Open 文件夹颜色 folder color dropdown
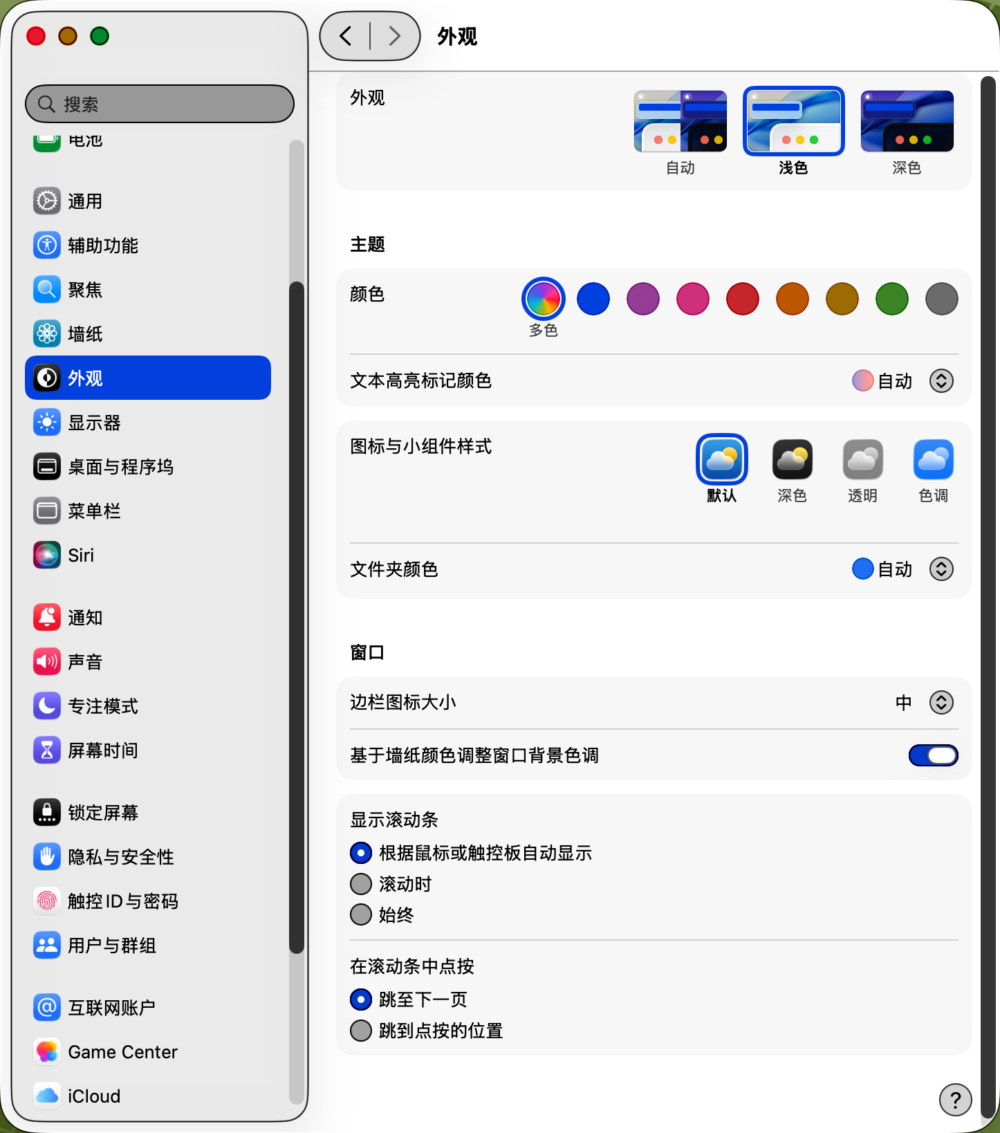1000x1133 pixels. (x=941, y=569)
